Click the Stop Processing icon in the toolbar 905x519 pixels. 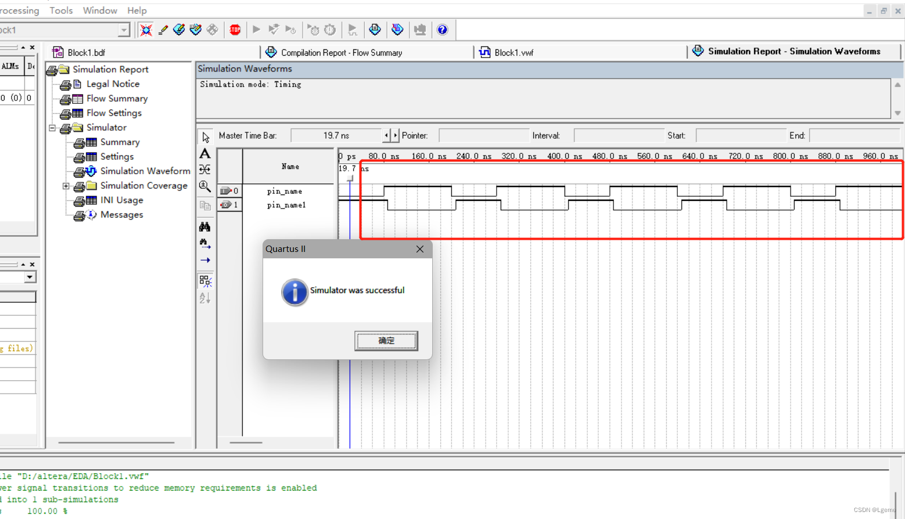pyautogui.click(x=235, y=30)
